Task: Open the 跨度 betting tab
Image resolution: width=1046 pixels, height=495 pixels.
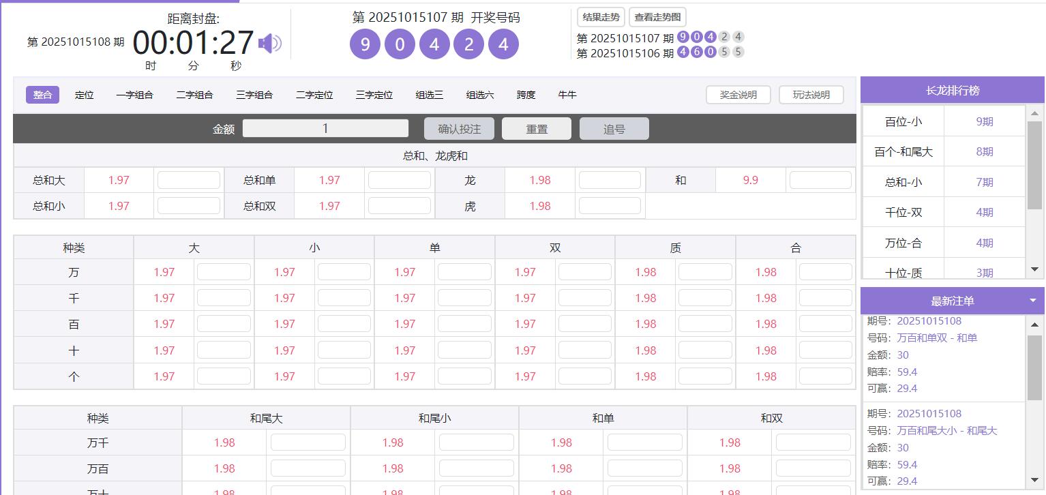Action: tap(525, 95)
